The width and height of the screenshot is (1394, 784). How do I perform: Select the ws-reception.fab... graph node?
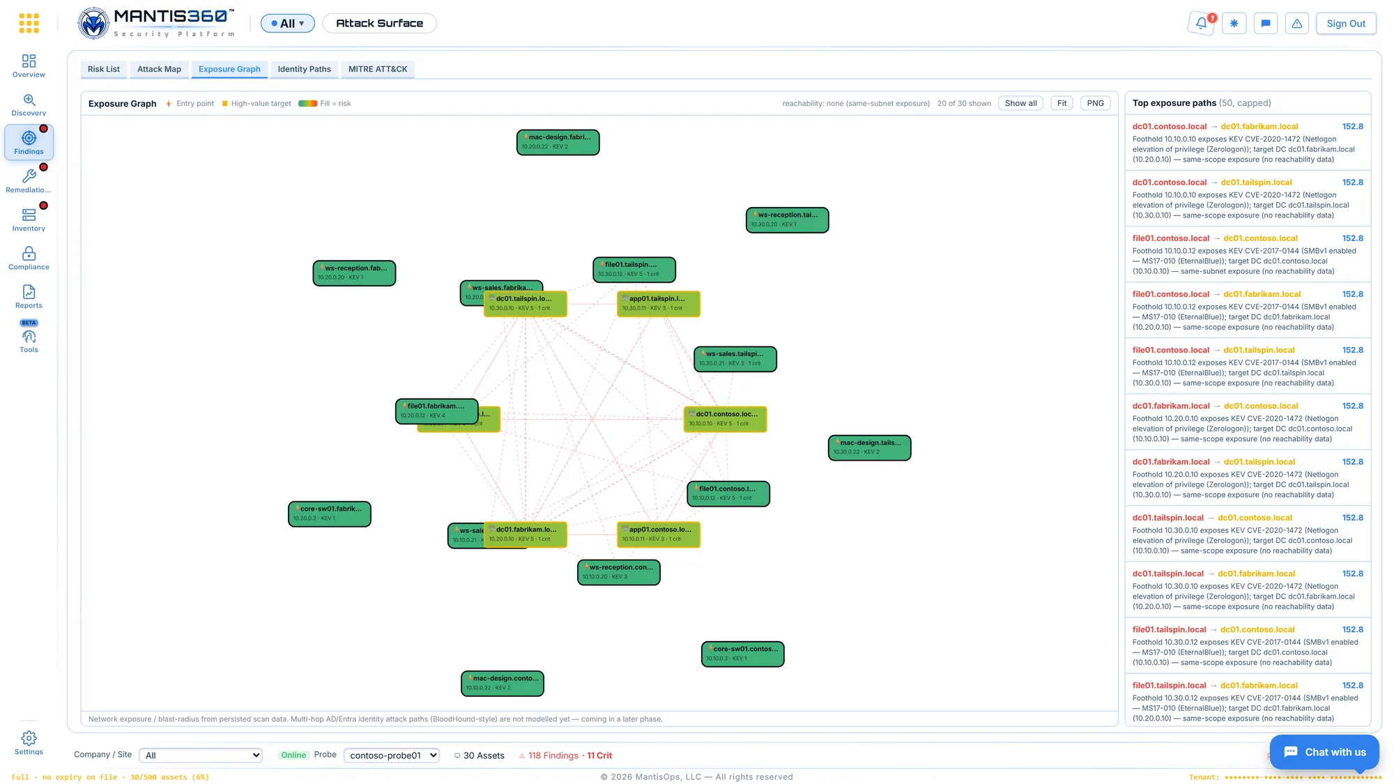[354, 272]
